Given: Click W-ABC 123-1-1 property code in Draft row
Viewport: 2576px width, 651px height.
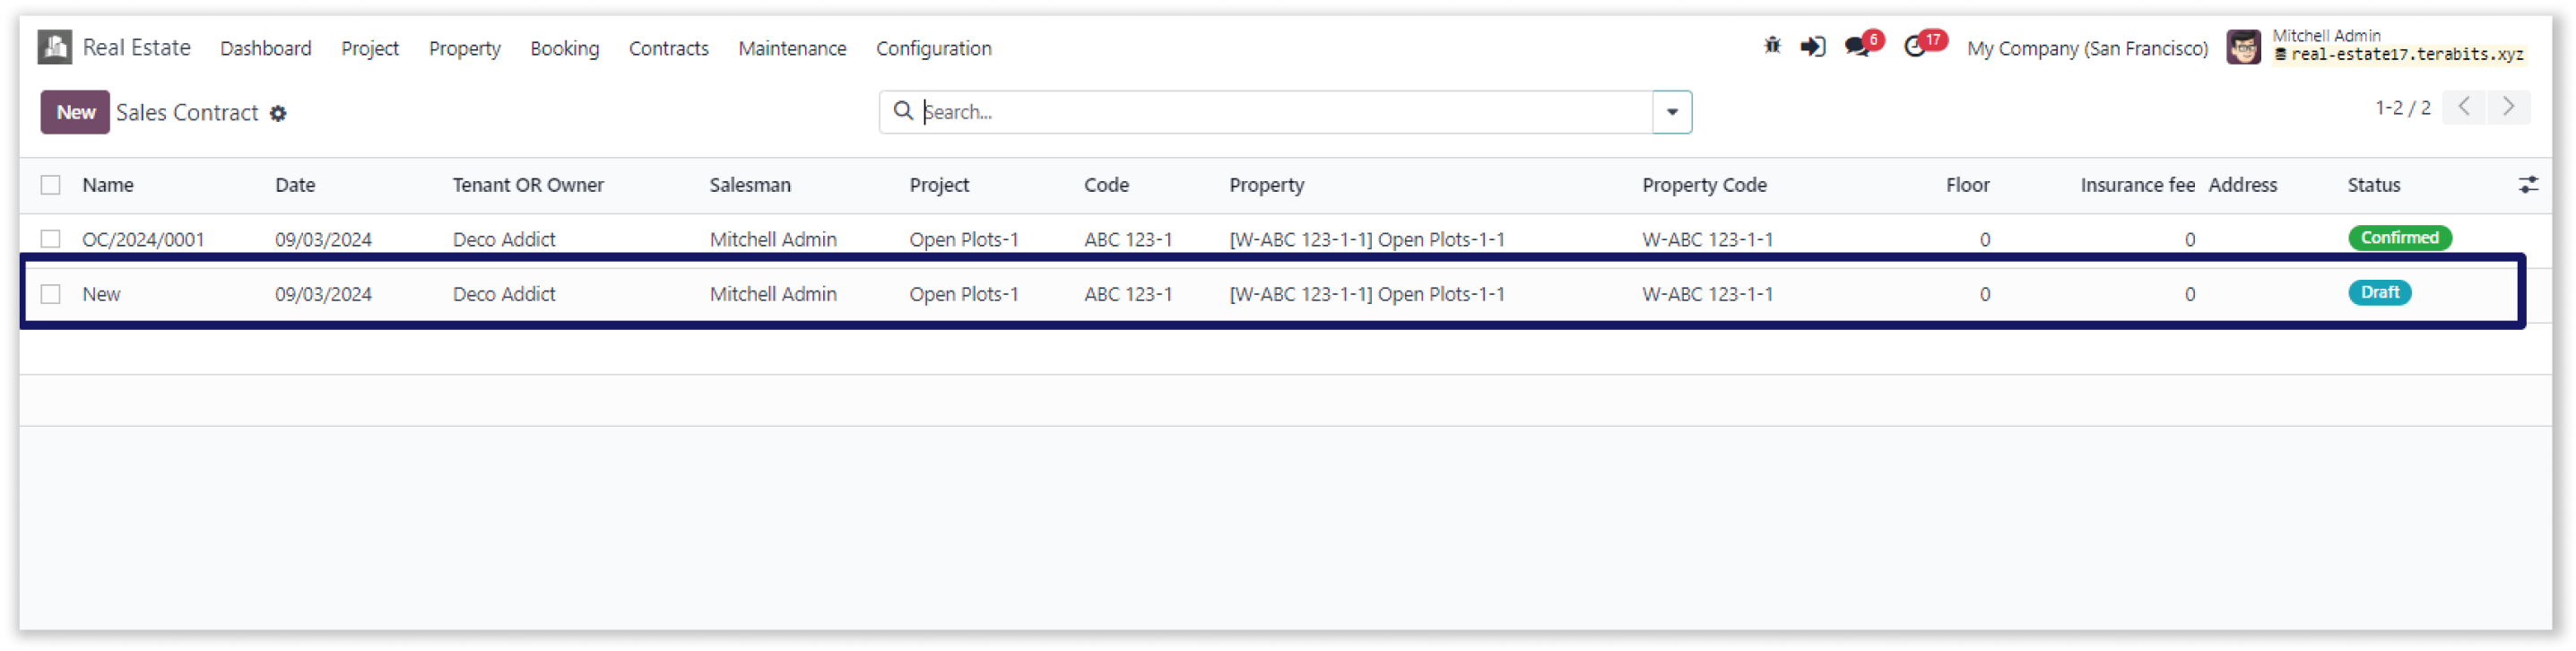Looking at the screenshot, I should click(1707, 294).
